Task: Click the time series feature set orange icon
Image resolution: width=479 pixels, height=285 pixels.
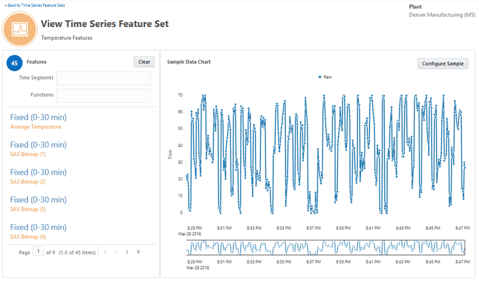Action: [20, 29]
